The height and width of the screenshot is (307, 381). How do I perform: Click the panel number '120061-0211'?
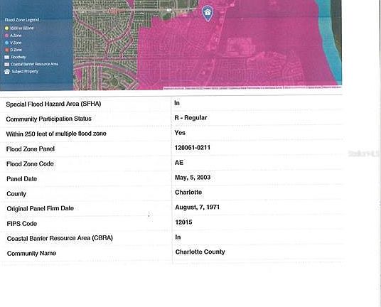point(193,148)
